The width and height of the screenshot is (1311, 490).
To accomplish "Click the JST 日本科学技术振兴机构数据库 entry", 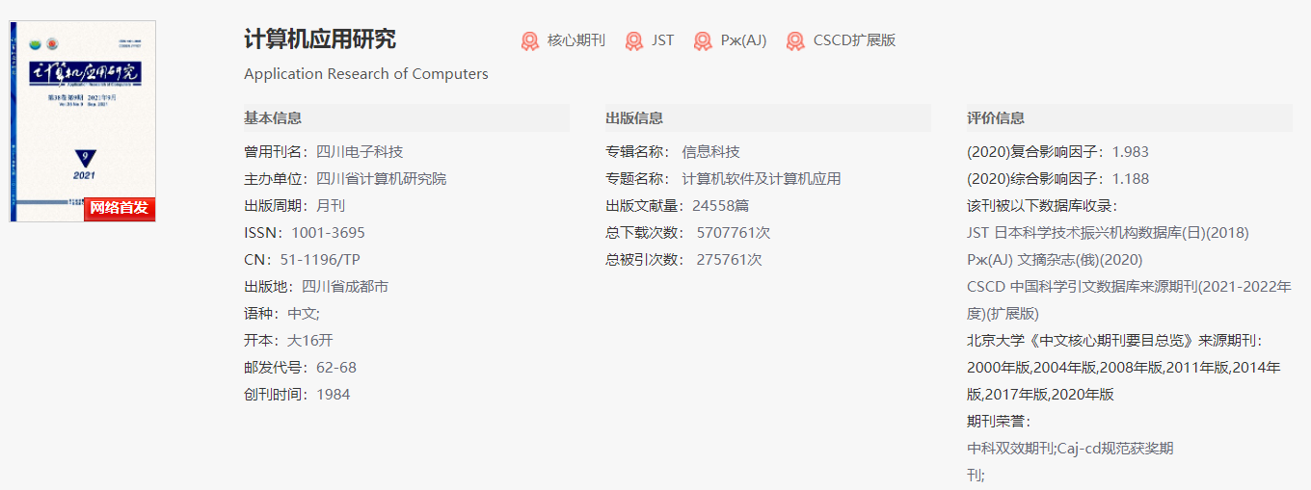I will tap(1108, 233).
